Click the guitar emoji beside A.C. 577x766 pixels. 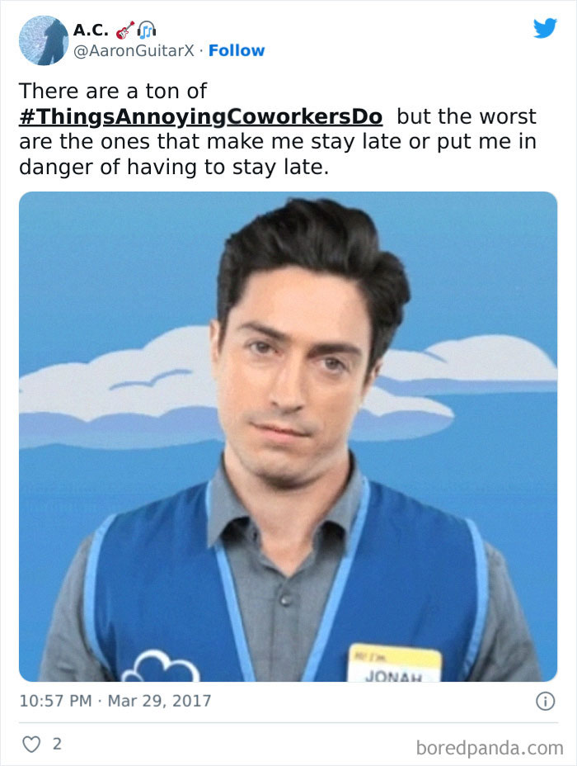124,31
